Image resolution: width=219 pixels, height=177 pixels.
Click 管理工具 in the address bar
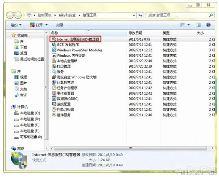coord(90,15)
